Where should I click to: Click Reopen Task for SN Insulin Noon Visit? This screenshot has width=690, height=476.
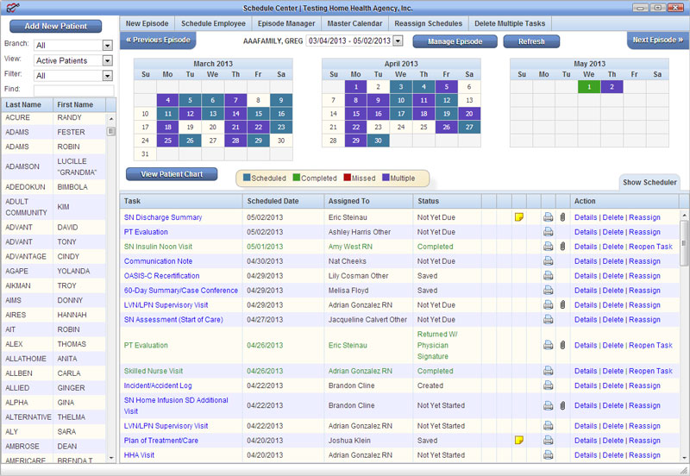(650, 247)
